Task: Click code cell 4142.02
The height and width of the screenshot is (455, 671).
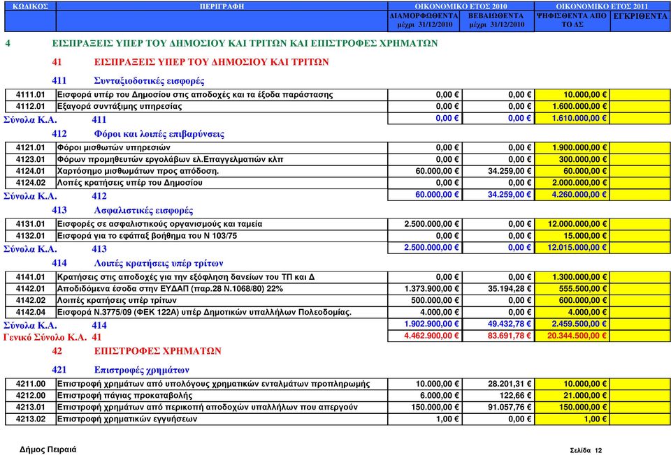Action: pos(30,301)
